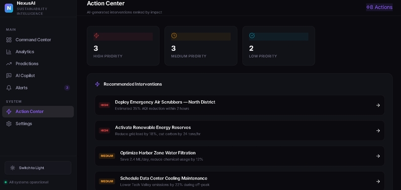Click the 'All systems operational' status text
The image size is (401, 190).
(x=29, y=183)
